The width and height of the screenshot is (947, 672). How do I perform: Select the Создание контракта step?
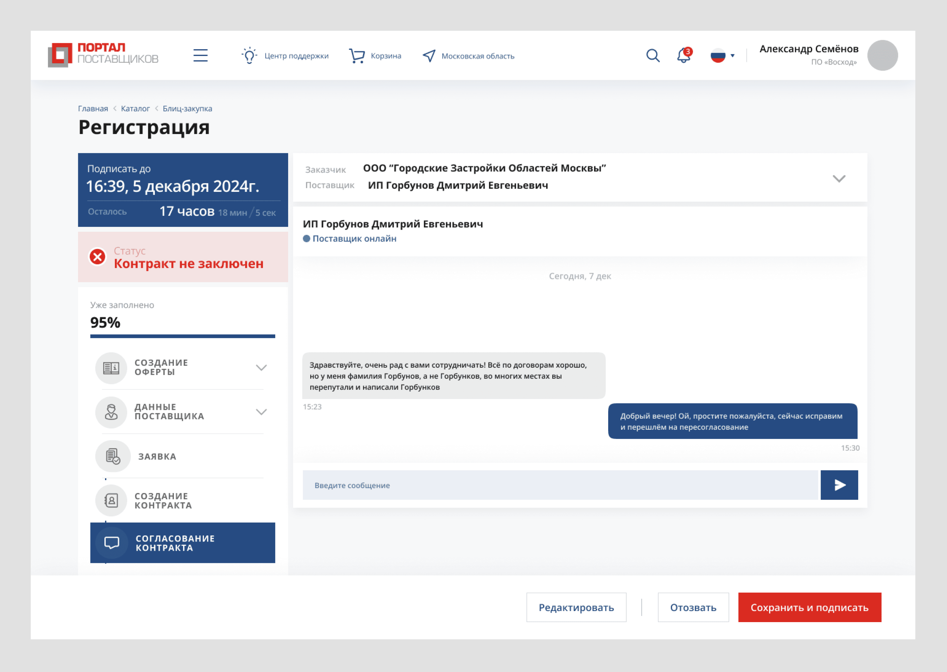pyautogui.click(x=163, y=501)
